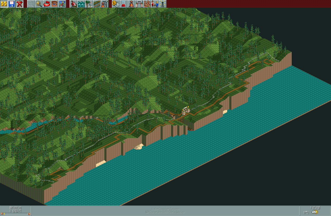Click the 17°C temperature reading
Screen dimensions: 331x216
[306, 213]
